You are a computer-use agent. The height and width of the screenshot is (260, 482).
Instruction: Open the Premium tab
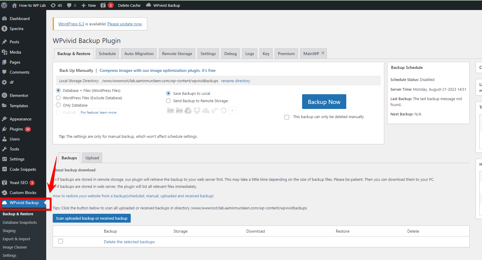click(286, 54)
